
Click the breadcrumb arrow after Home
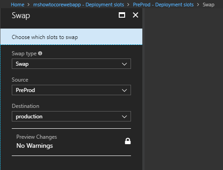pos(29,5)
